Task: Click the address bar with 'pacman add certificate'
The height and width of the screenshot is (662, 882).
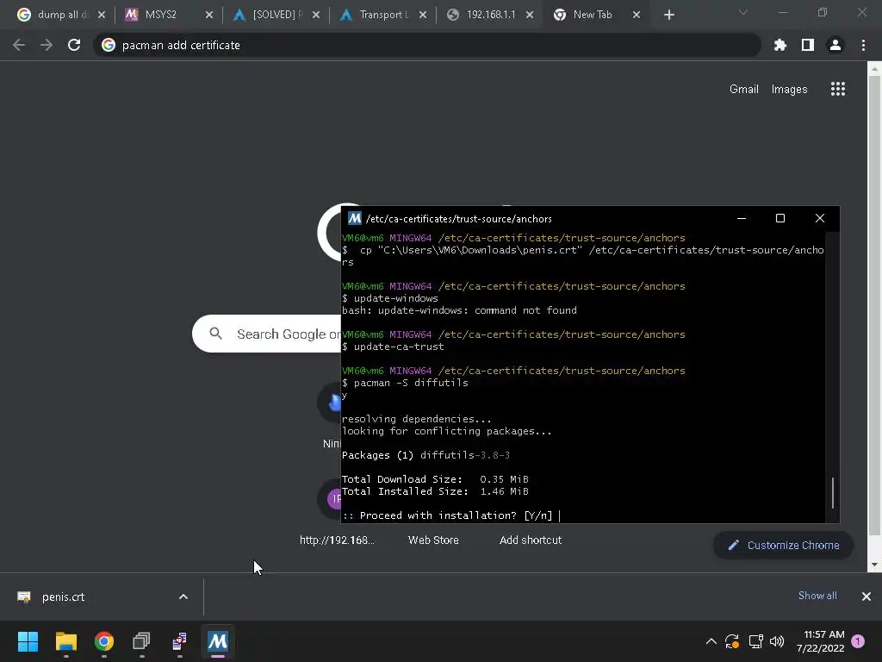Action: point(427,45)
